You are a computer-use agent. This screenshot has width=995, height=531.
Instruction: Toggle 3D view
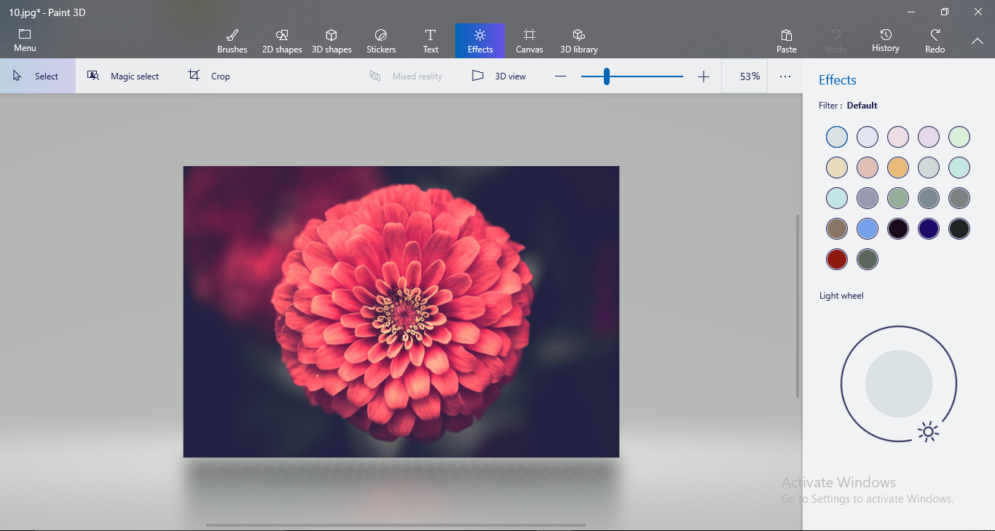point(499,76)
